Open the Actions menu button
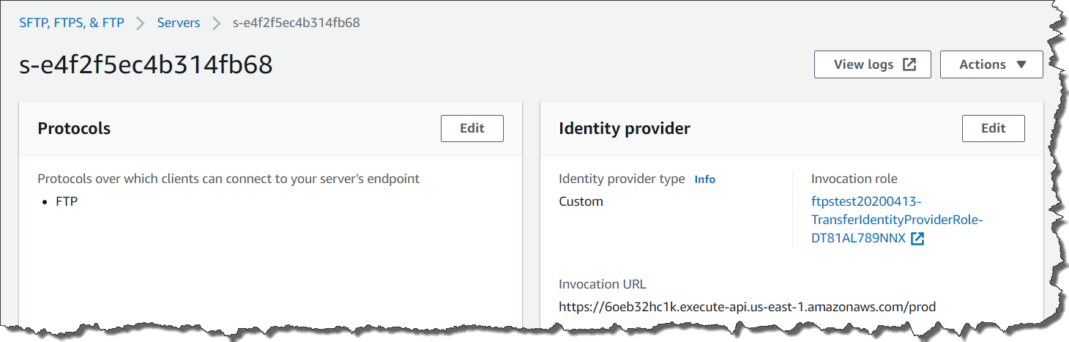 point(991,64)
